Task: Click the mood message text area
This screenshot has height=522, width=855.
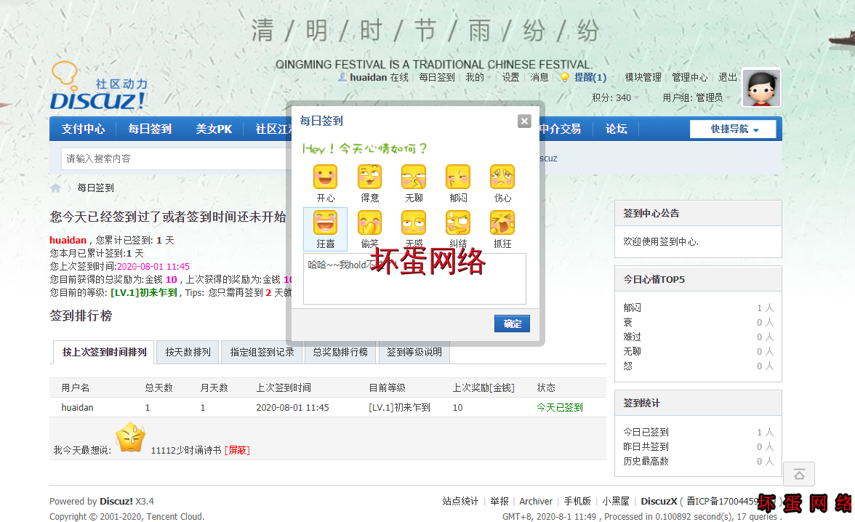Action: pyautogui.click(x=414, y=278)
